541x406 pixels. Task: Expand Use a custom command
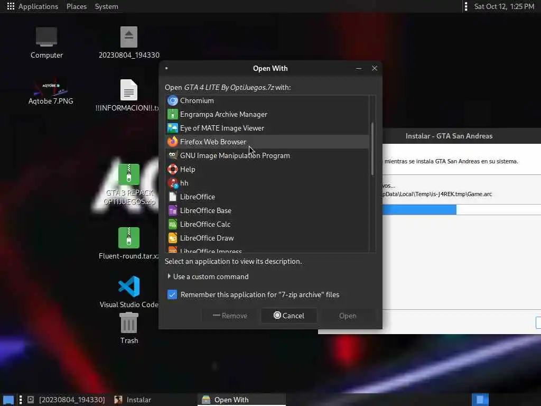click(169, 276)
